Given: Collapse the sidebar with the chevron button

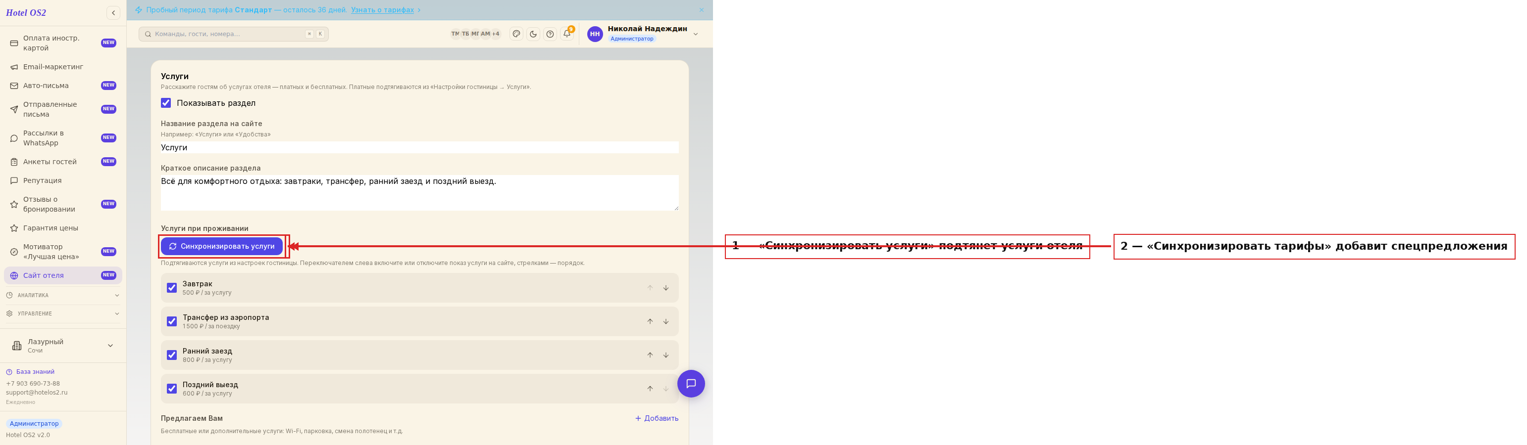Looking at the screenshot, I should click(113, 12).
